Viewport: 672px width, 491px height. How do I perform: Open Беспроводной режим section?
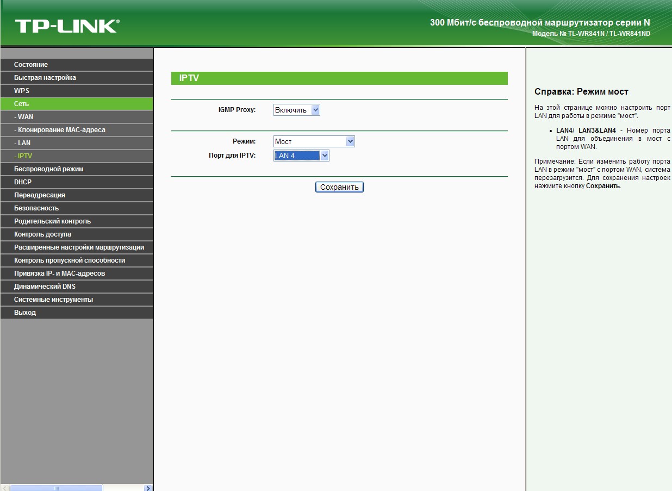pos(76,169)
